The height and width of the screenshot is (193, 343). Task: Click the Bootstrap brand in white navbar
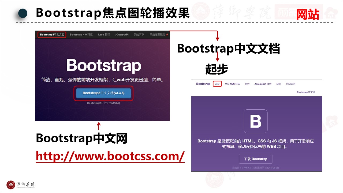[x=203, y=84]
